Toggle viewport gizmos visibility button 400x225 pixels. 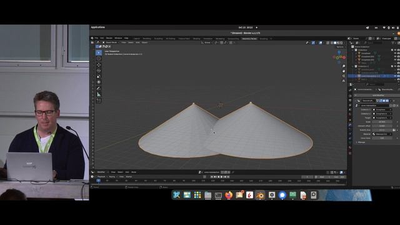(313, 43)
